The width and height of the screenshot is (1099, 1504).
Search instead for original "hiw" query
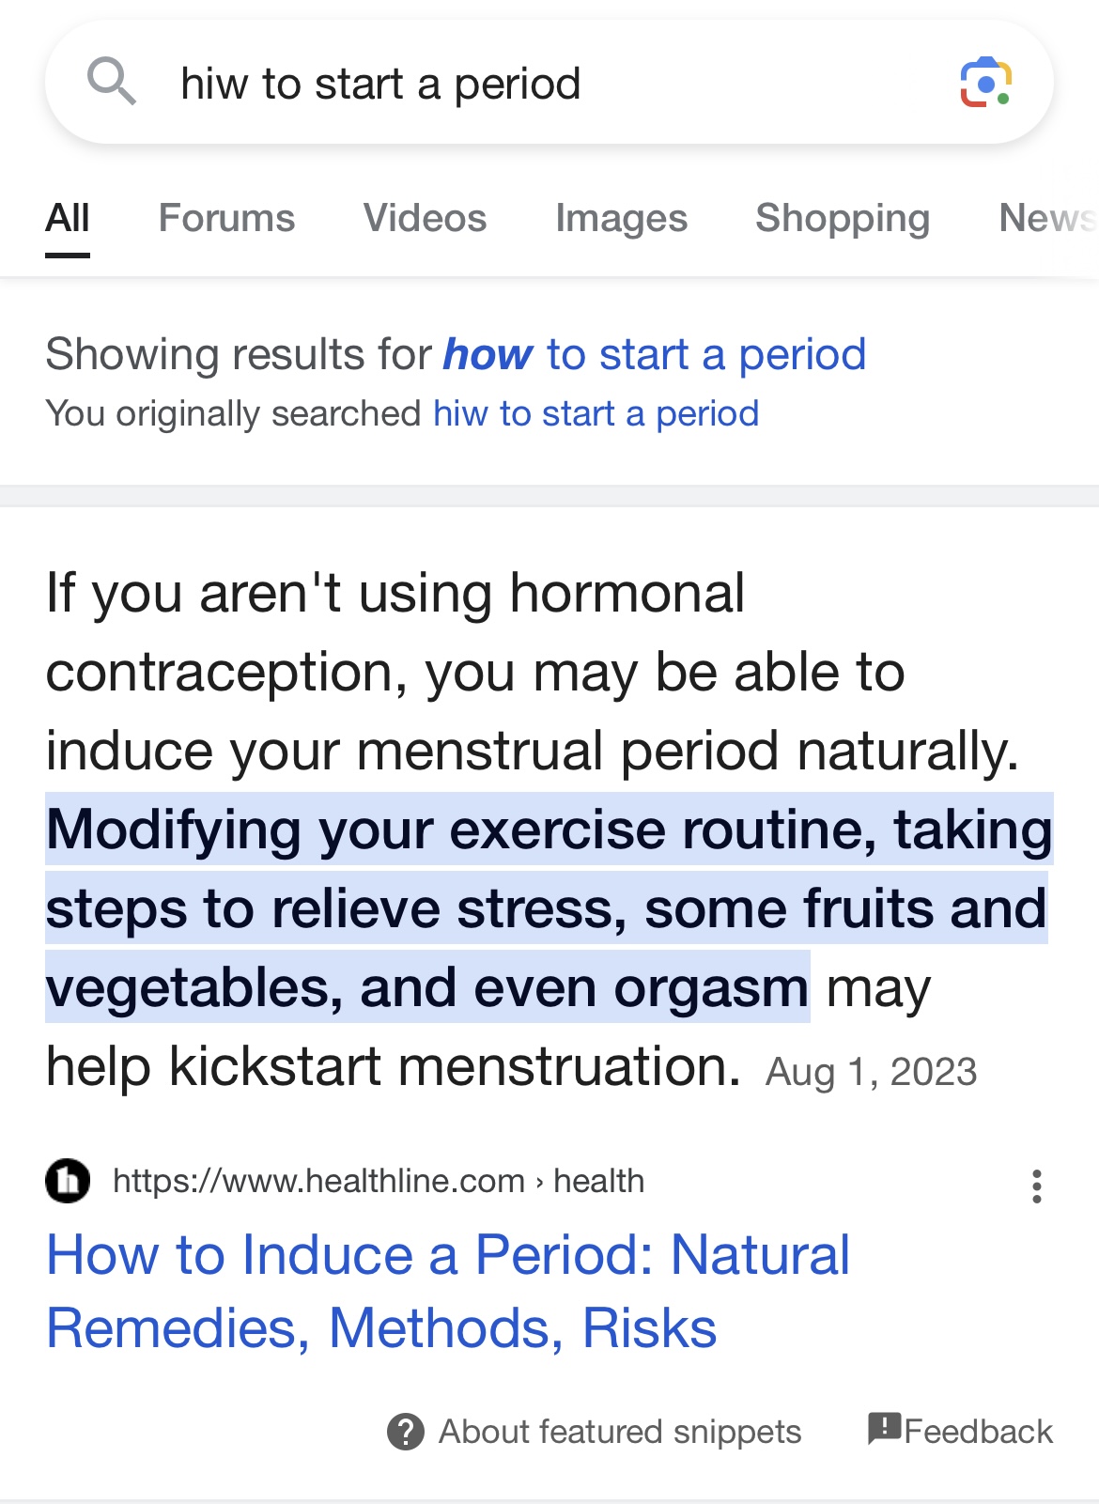pyautogui.click(x=596, y=413)
